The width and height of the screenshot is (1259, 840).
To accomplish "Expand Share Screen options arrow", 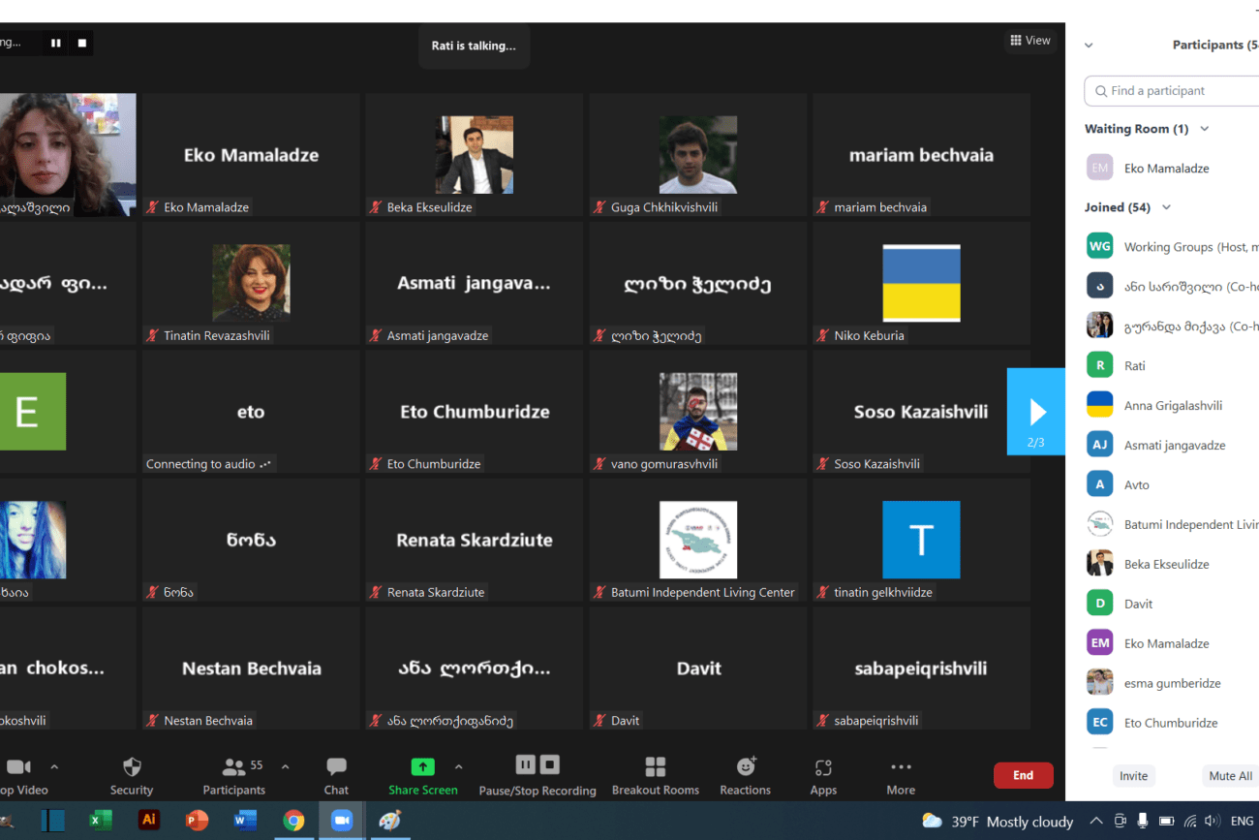I will coord(458,766).
